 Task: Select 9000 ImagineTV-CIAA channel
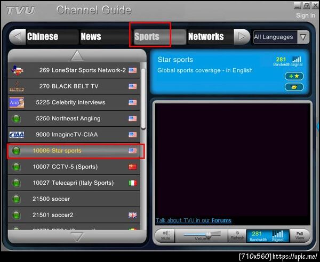74,135
